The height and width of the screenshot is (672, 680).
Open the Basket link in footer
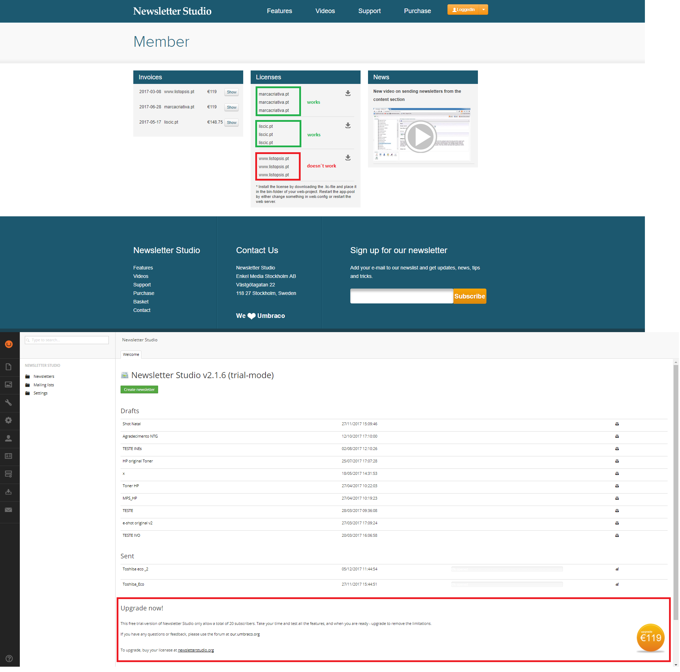pos(141,302)
